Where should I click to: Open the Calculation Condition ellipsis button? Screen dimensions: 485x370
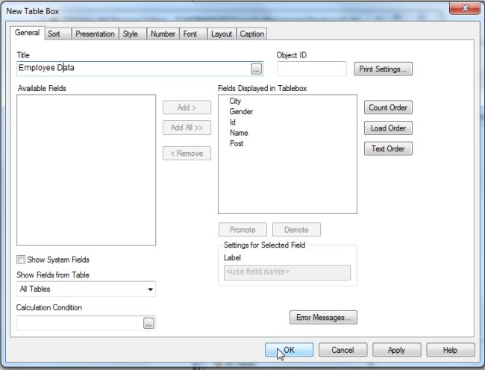[x=148, y=323]
